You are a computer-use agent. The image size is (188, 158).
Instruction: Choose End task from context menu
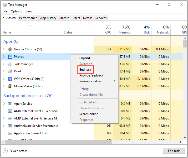[x=85, y=70]
